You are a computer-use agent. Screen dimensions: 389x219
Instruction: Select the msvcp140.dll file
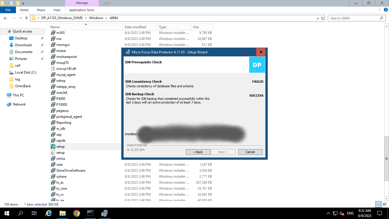pyautogui.click(x=66, y=69)
